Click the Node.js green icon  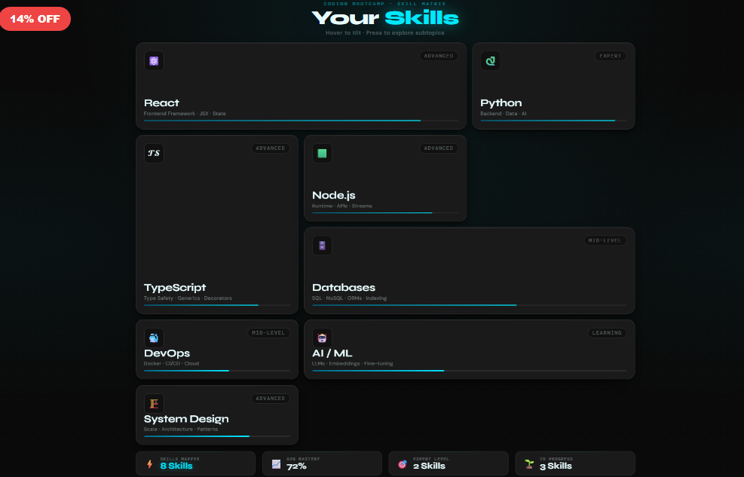[322, 154]
